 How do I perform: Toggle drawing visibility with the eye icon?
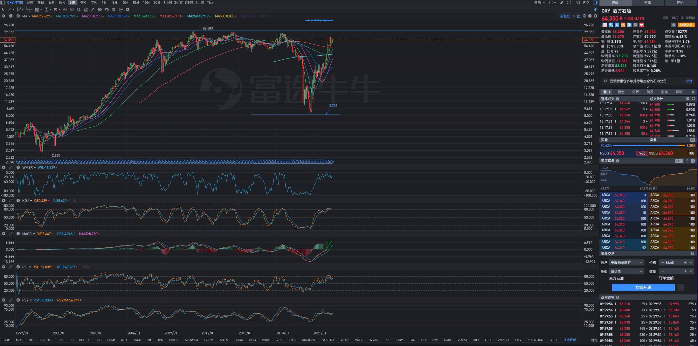coord(100,10)
